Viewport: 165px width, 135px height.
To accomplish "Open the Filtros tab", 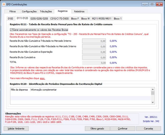I will 12,11.
